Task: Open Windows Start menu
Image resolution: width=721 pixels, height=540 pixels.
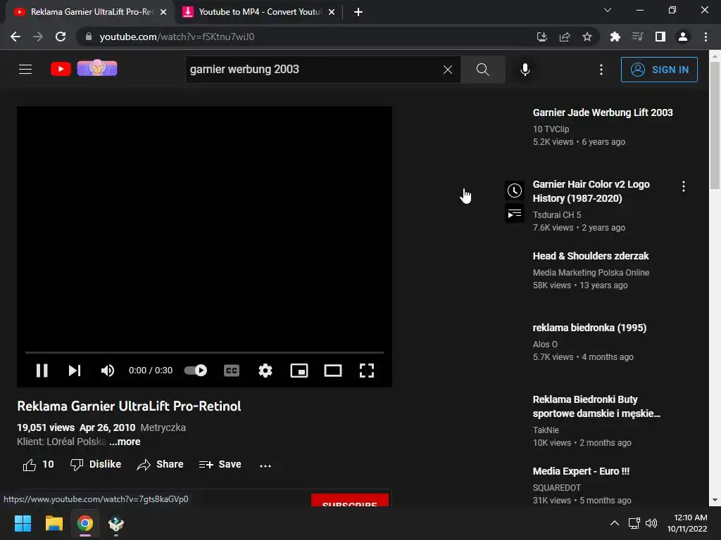Action: [x=23, y=523]
